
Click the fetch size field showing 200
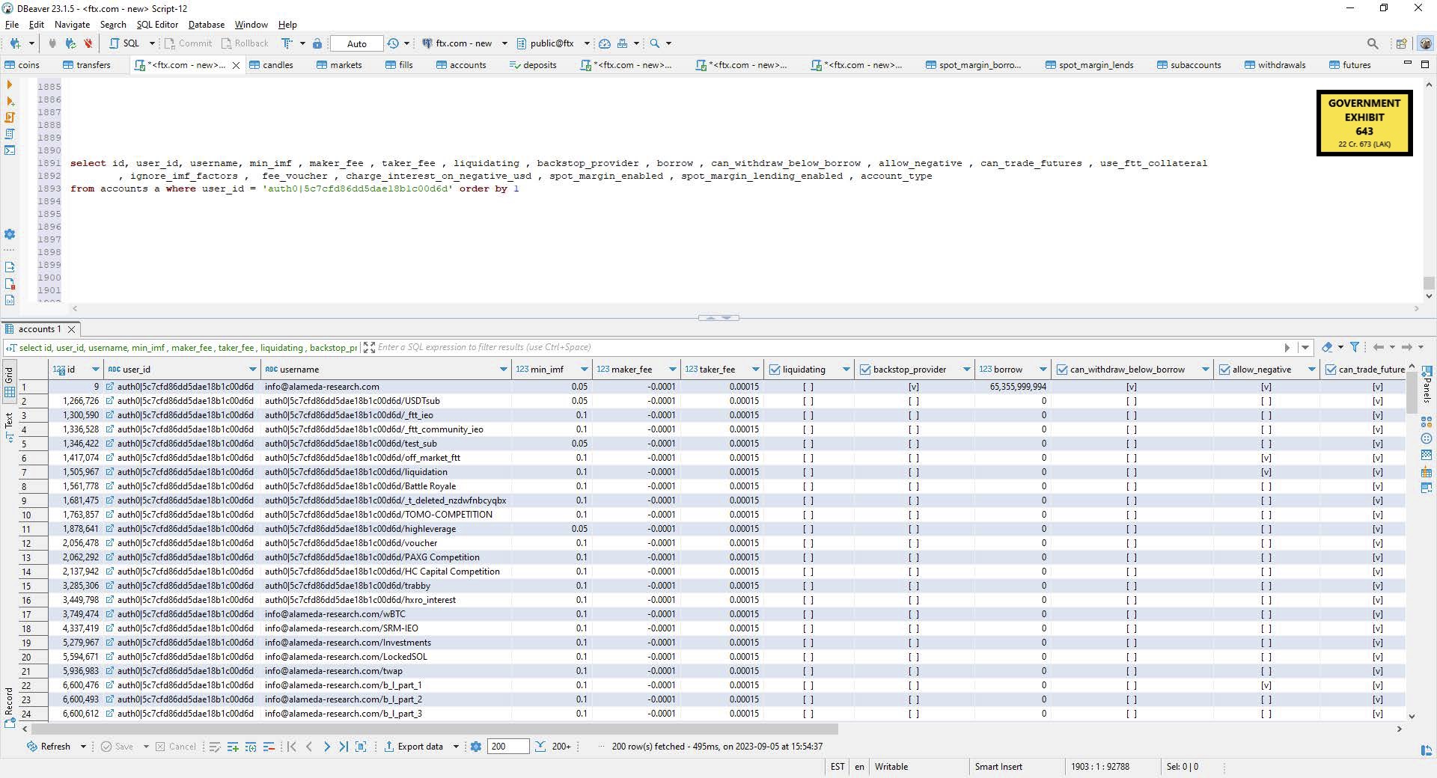(x=507, y=747)
